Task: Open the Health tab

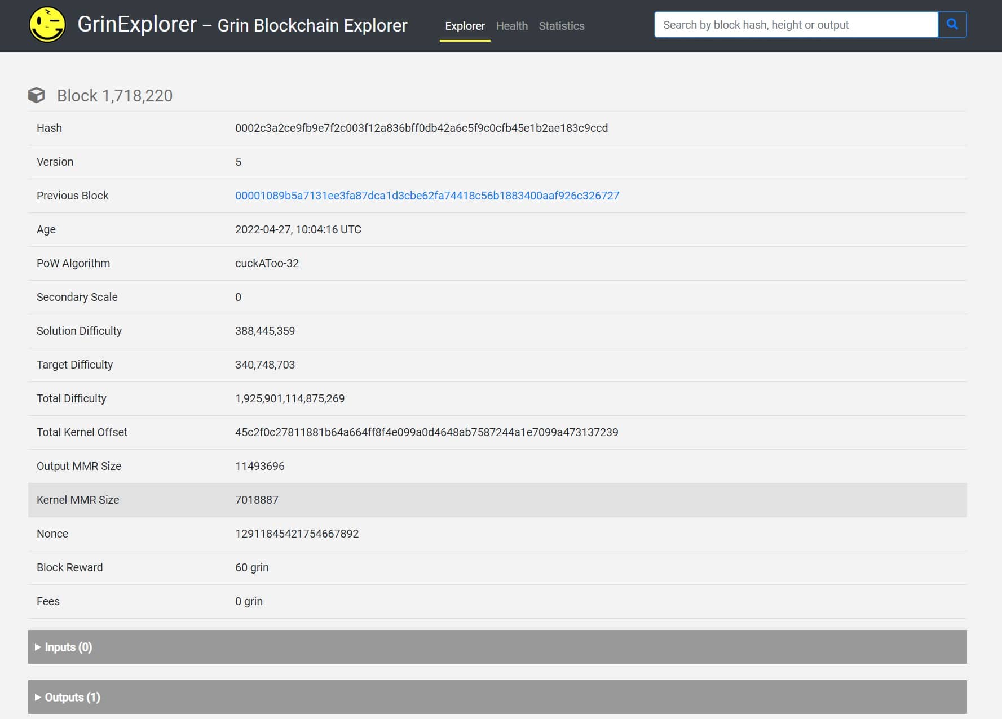Action: coord(511,26)
